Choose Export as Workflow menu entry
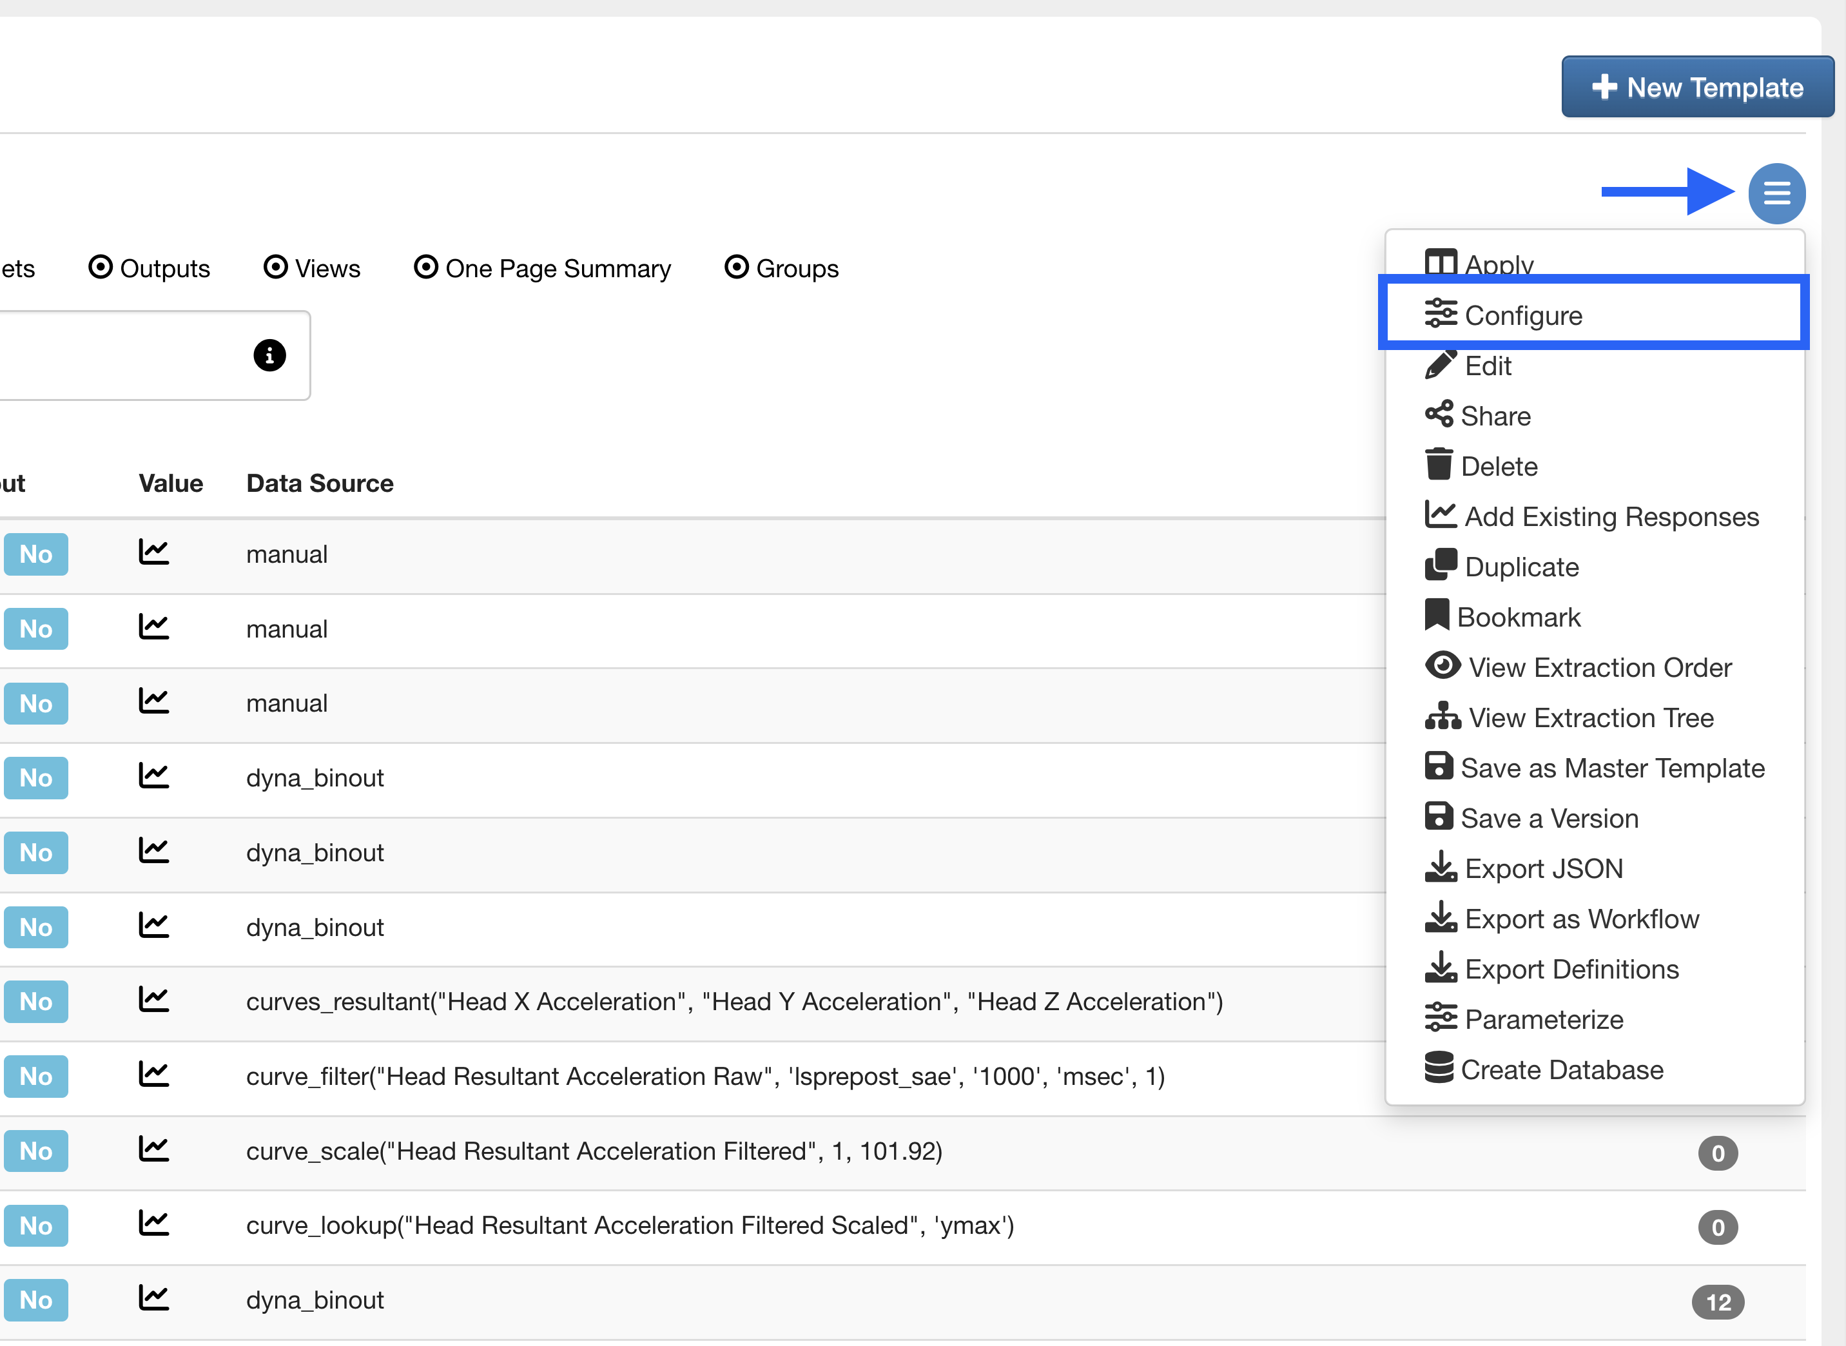Screen dimensions: 1846x1346 [1594, 919]
